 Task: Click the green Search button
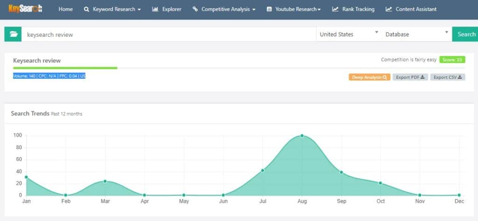[x=465, y=34]
